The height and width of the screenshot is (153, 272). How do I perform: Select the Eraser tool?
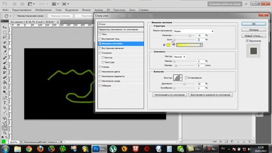click(x=5, y=77)
